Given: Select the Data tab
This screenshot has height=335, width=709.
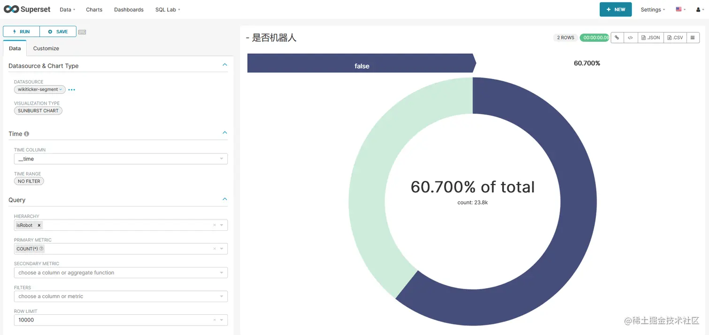Looking at the screenshot, I should pyautogui.click(x=15, y=48).
